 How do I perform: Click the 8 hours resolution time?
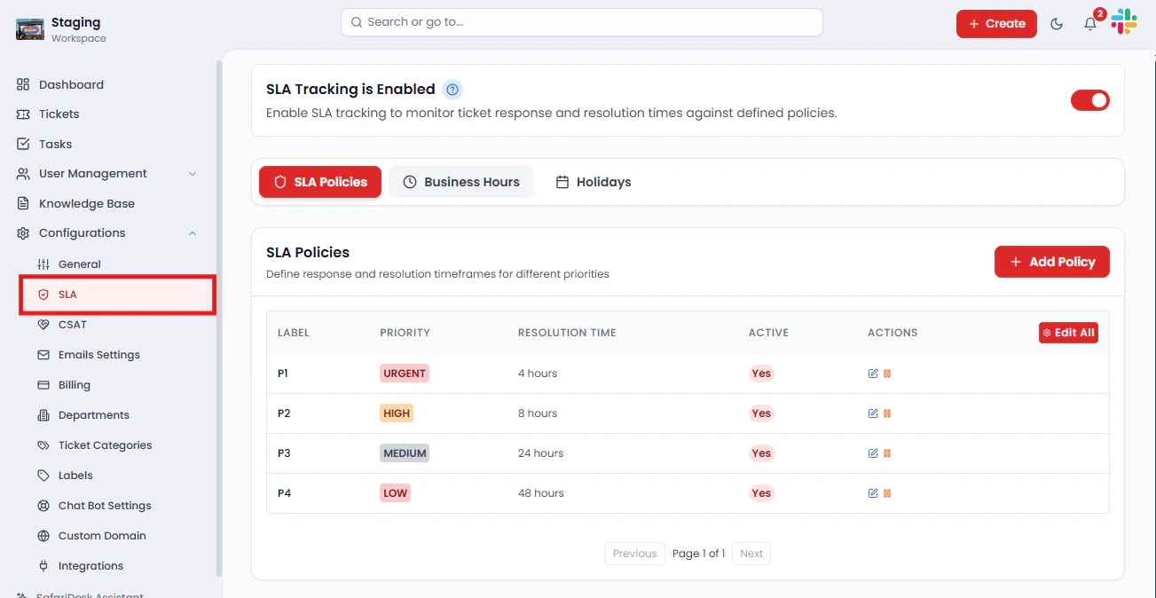(x=538, y=413)
